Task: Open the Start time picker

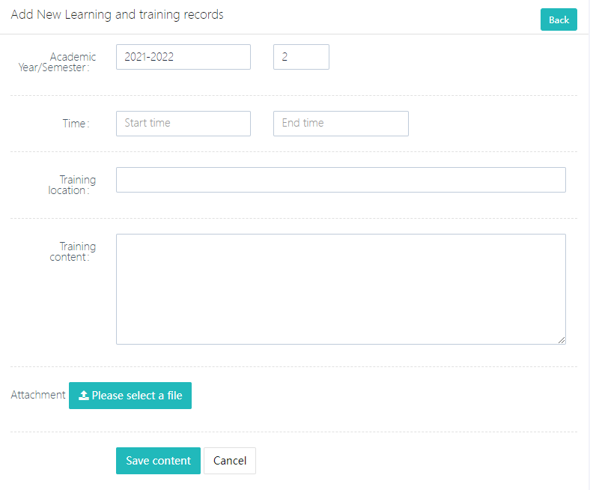Action: (x=183, y=124)
